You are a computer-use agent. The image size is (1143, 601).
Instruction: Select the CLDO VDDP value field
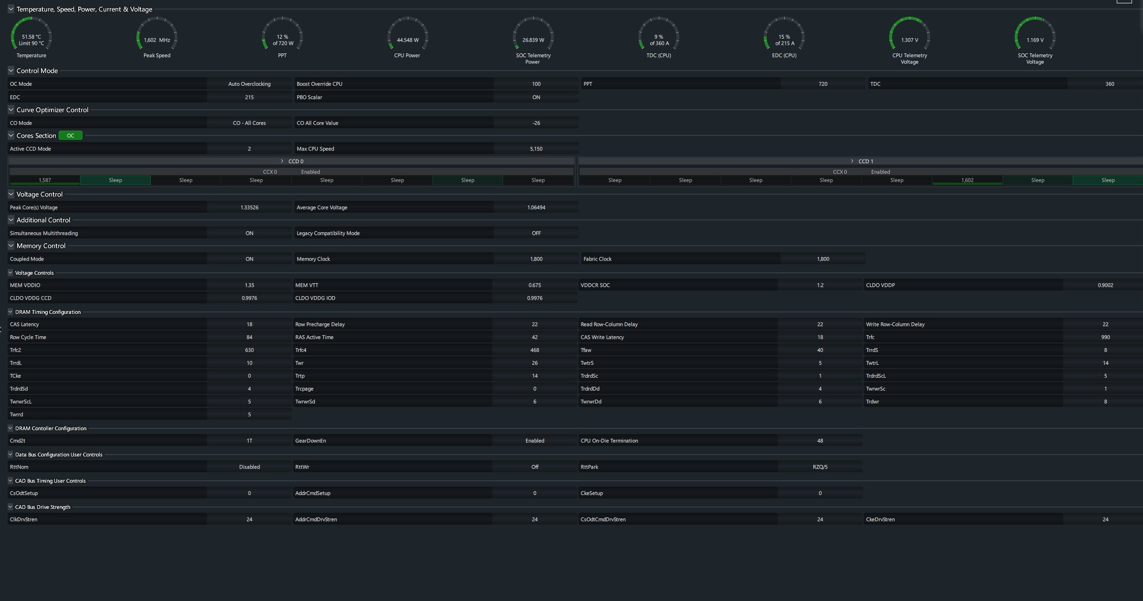click(1103, 285)
